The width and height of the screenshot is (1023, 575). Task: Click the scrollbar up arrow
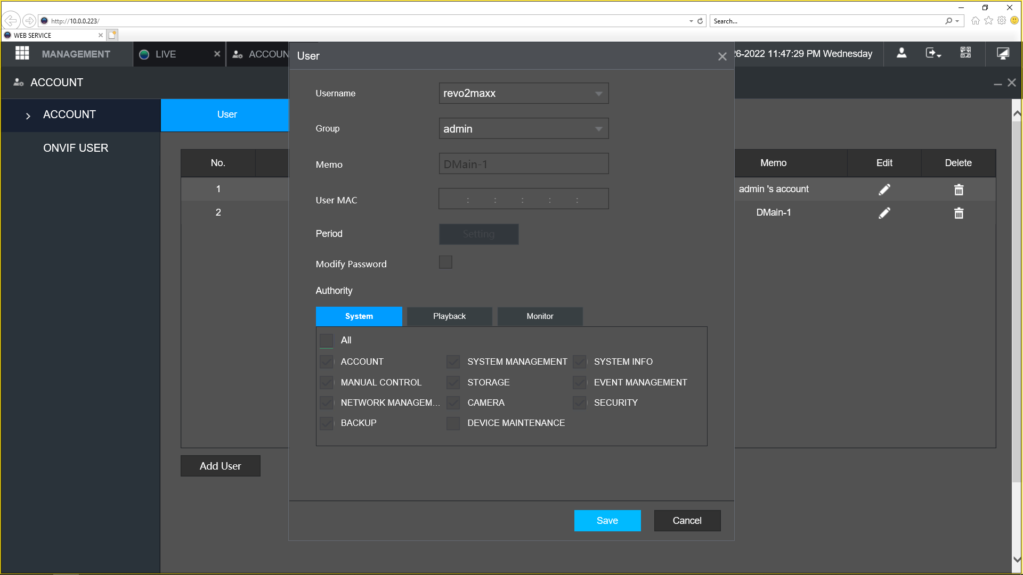coord(1017,114)
